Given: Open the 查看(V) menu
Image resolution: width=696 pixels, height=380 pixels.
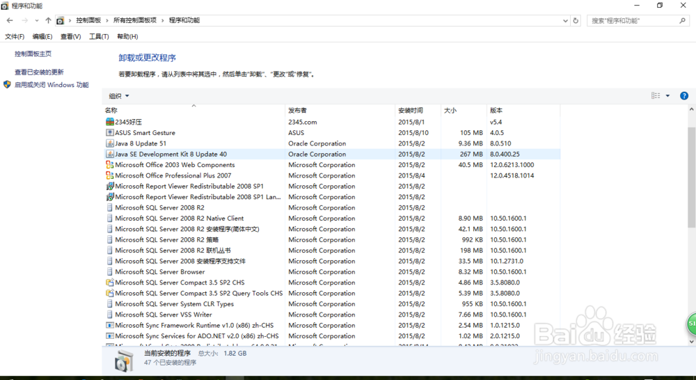Looking at the screenshot, I should 70,36.
